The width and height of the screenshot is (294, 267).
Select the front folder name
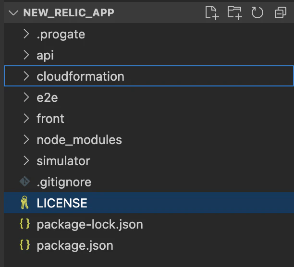50,119
